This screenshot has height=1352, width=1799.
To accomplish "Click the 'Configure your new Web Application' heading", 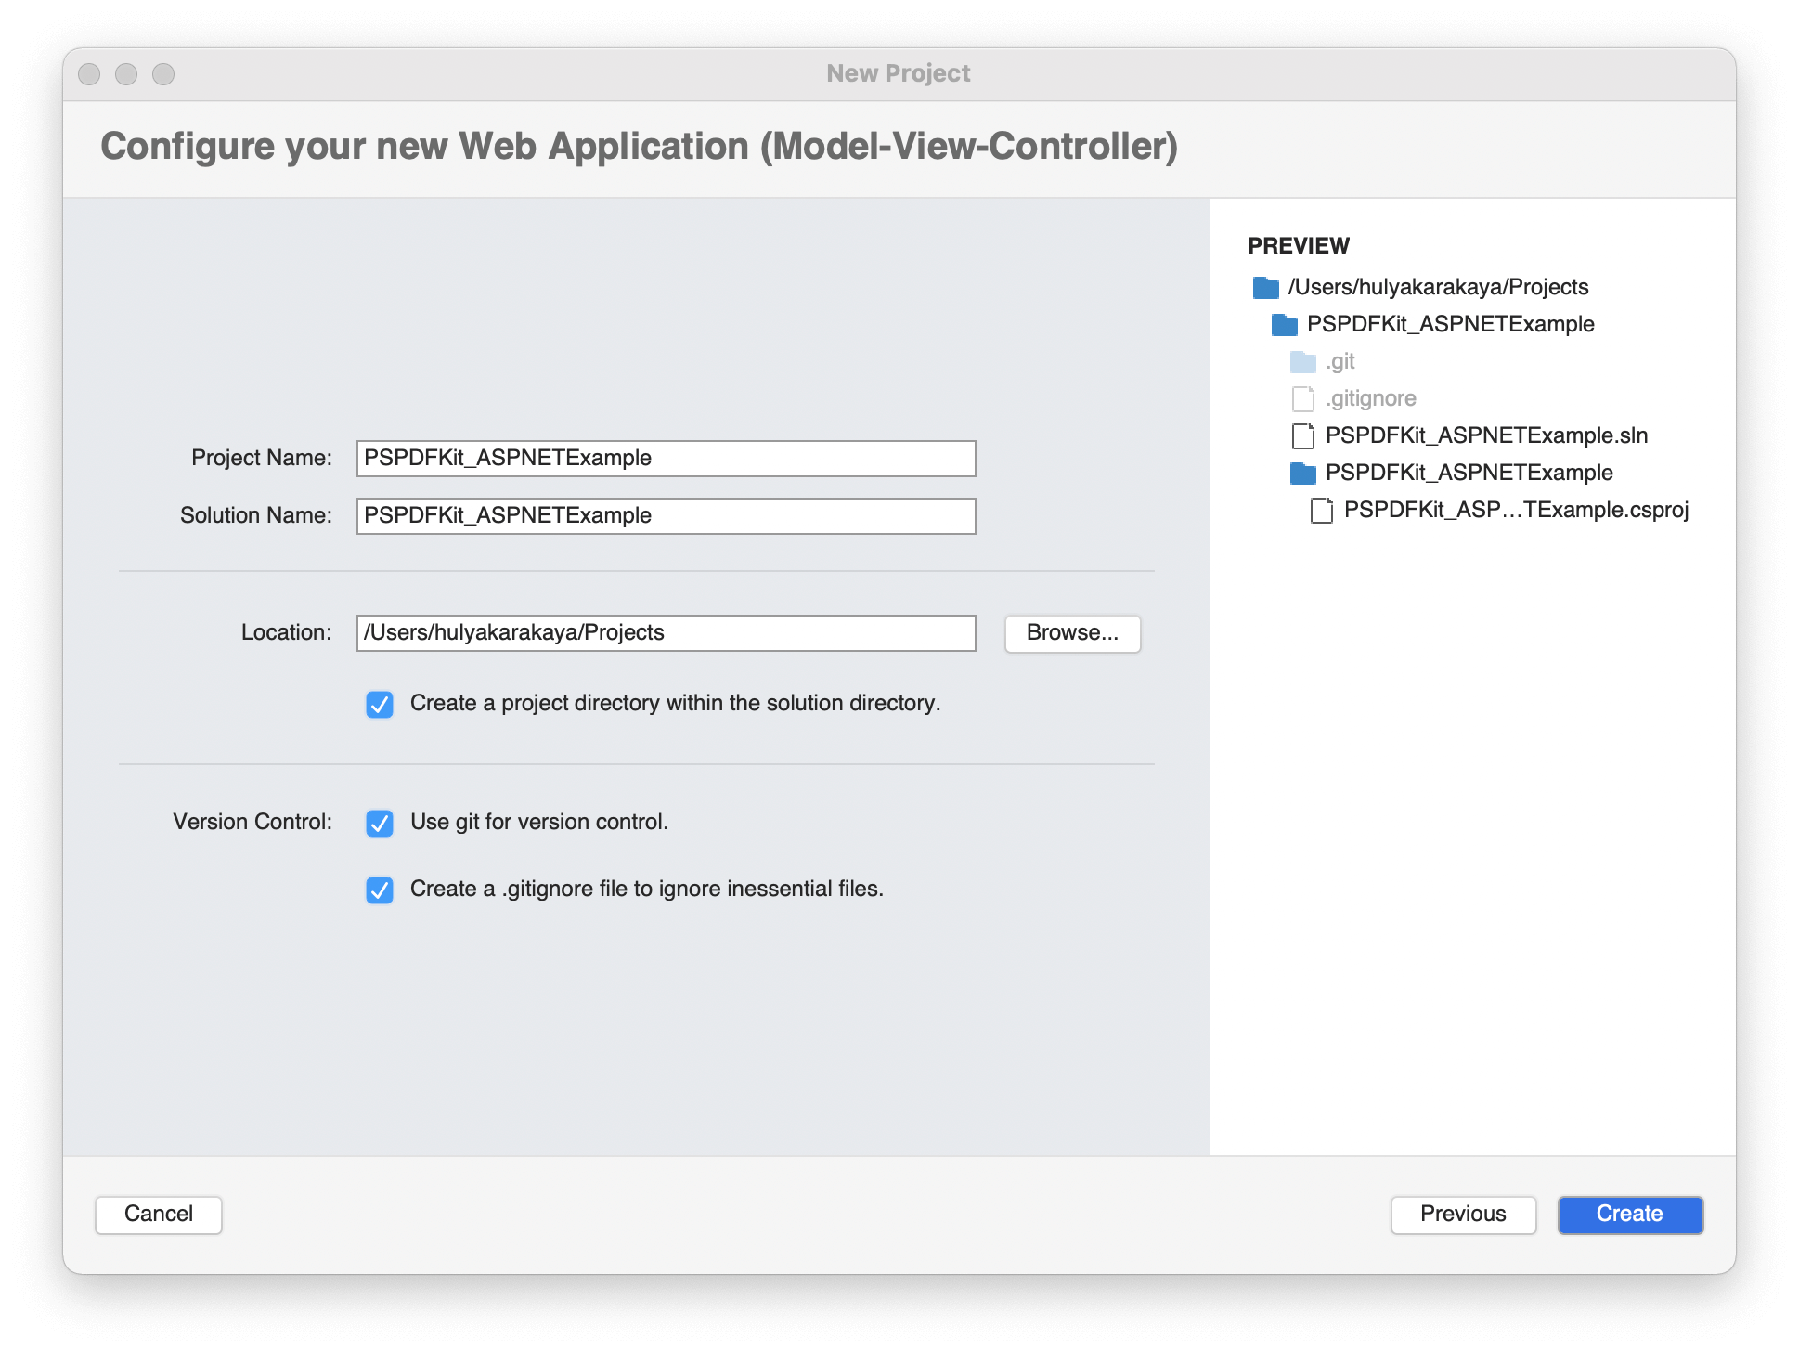I will pos(640,147).
